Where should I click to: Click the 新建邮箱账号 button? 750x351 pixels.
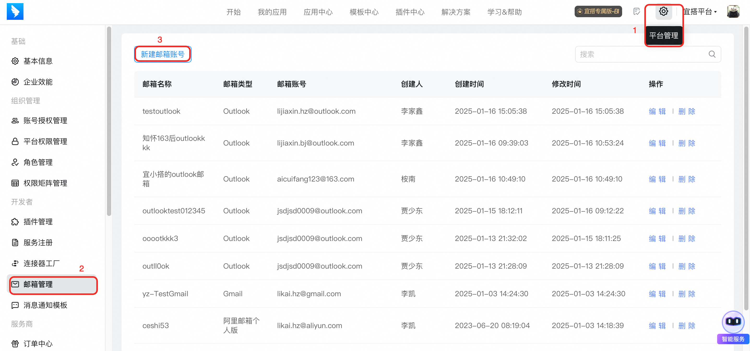tap(163, 55)
